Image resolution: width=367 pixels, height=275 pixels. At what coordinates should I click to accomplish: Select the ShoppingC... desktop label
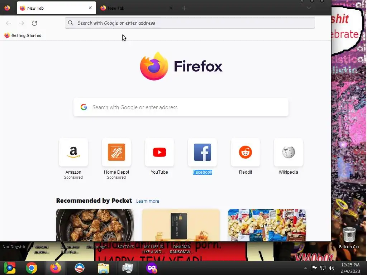(98, 247)
